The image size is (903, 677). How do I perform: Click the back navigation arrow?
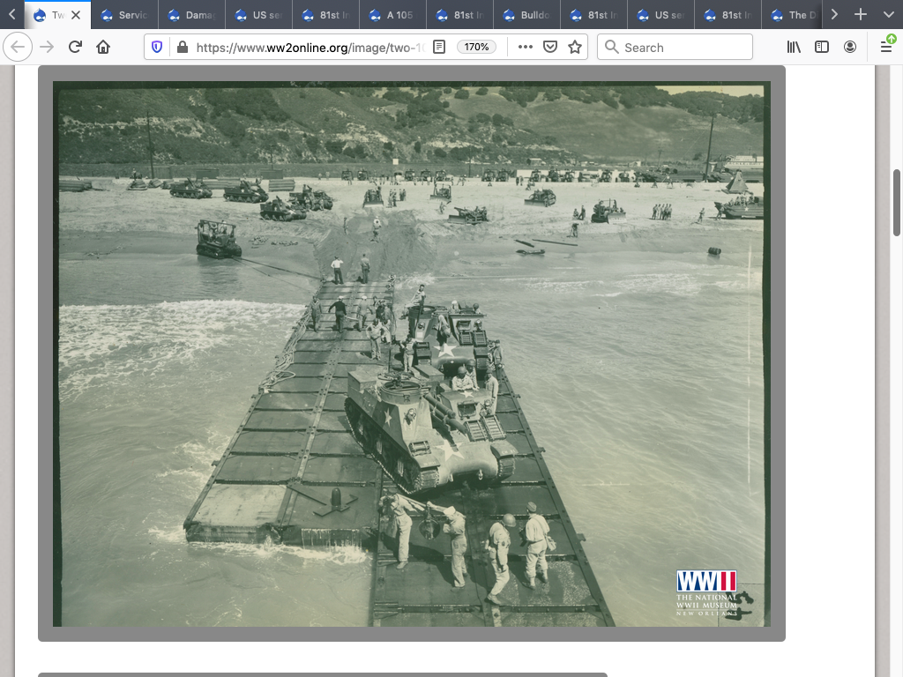pos(18,48)
